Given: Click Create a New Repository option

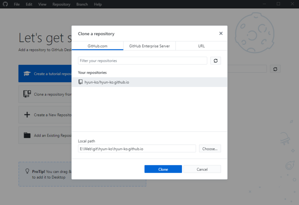Looking at the screenshot, I should (x=45, y=115).
